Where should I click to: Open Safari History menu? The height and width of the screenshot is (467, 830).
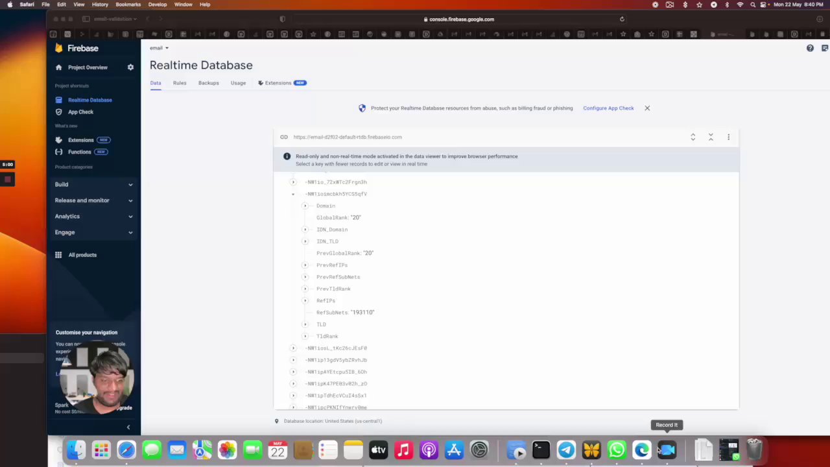100,5
